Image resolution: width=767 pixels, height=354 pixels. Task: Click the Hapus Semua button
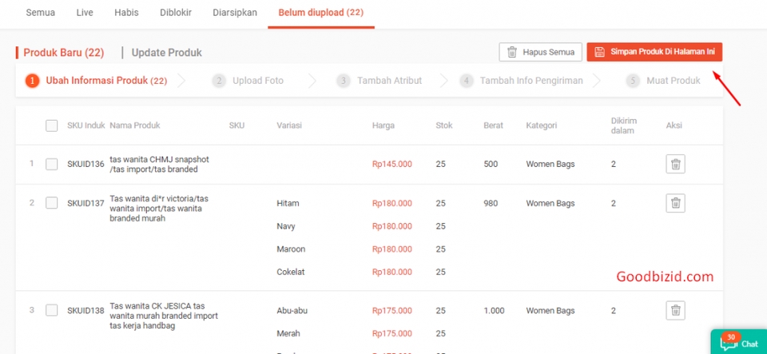[x=541, y=52]
